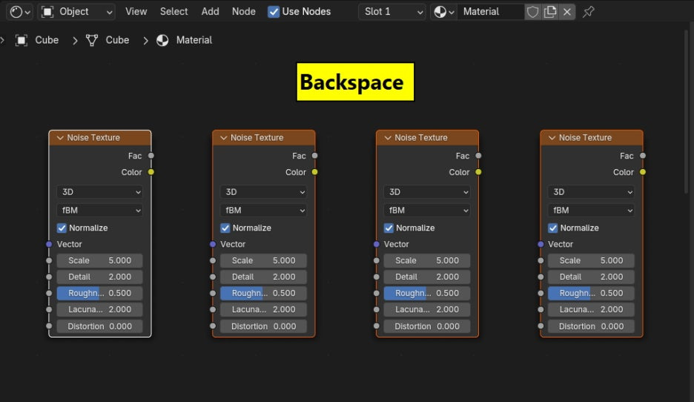694x402 pixels.
Task: Click the Fac output socket on first node
Action: click(151, 156)
